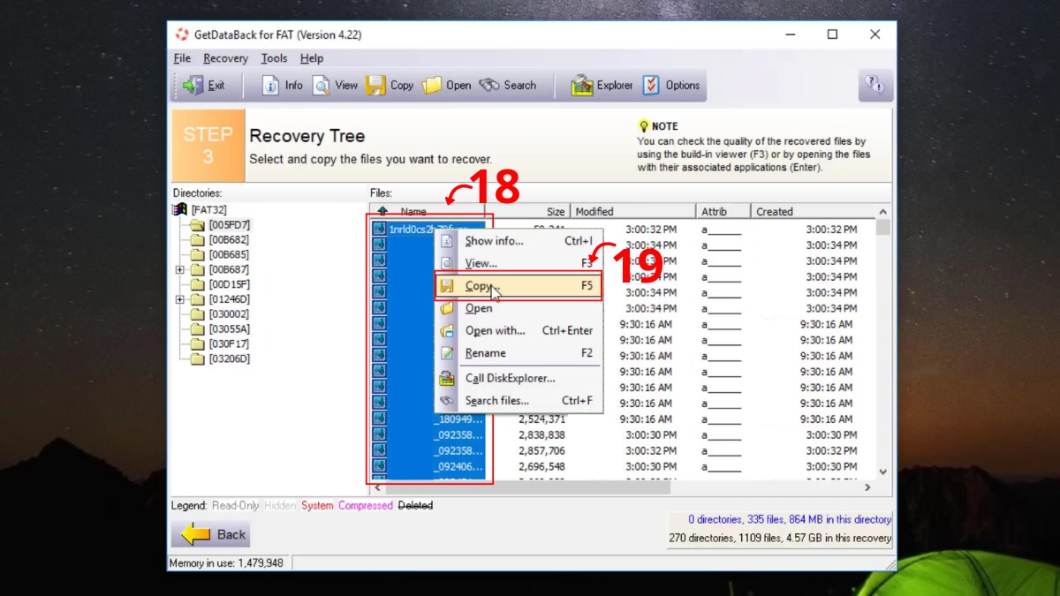1060x596 pixels.
Task: Click the Open with context menu icon
Action: 447,331
